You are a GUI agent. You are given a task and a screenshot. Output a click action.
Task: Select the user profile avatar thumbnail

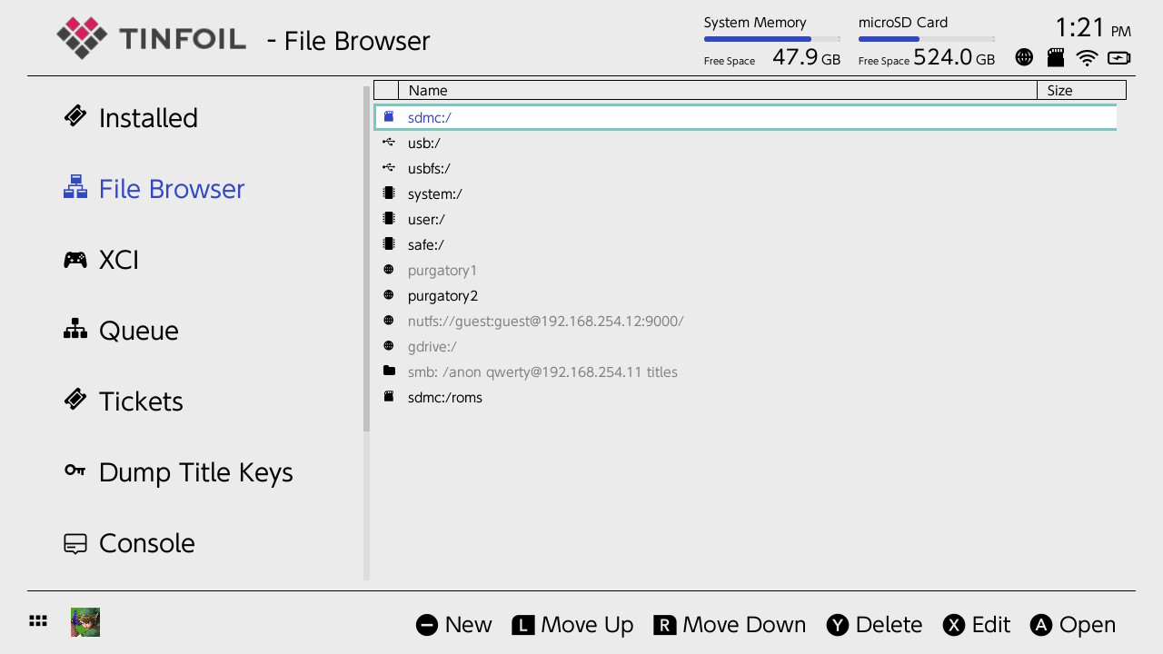pos(85,622)
